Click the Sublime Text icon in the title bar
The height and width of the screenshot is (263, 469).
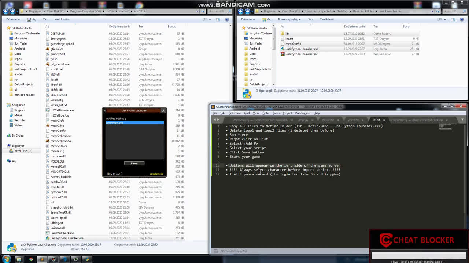(213, 106)
